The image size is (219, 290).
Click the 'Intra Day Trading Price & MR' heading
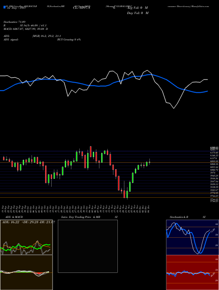point(81,217)
